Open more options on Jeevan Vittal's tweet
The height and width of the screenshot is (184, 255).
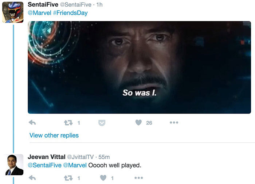click(x=138, y=178)
